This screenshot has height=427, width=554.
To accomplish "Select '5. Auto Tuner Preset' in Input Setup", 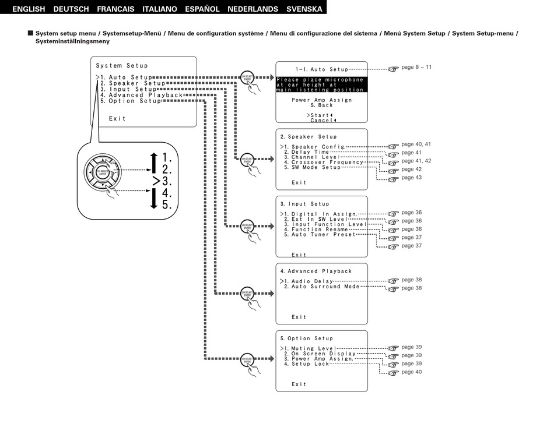I will pos(320,234).
